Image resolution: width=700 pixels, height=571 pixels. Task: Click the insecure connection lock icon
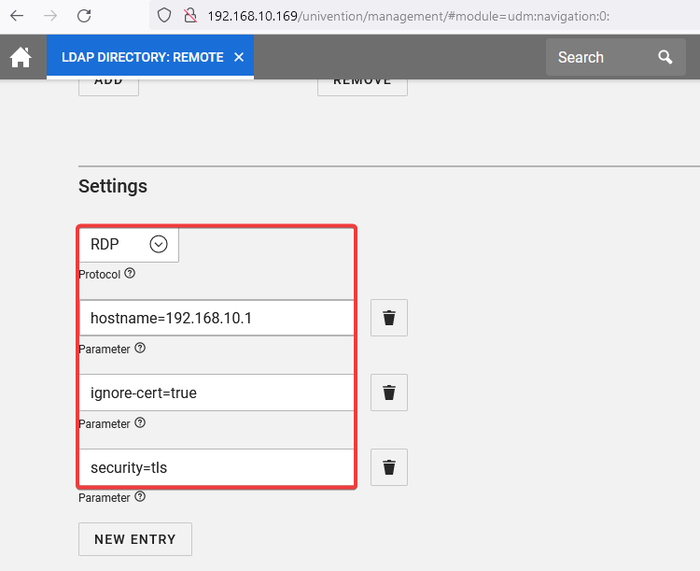point(190,15)
